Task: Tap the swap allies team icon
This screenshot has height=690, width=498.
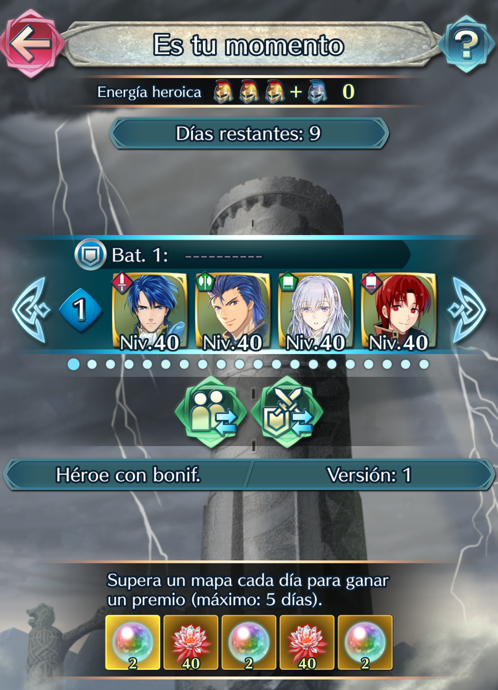Action: 211,412
